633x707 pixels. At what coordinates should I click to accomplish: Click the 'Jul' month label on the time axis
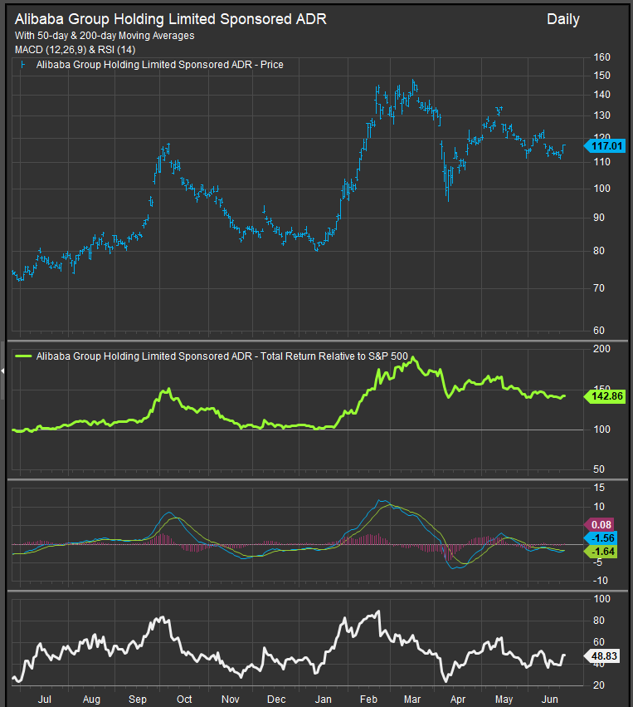[44, 700]
